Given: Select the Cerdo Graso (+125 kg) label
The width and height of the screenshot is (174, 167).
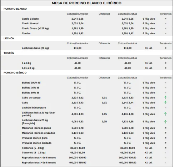Looking at the screenshot, I should pyautogui.click(x=35, y=29).
